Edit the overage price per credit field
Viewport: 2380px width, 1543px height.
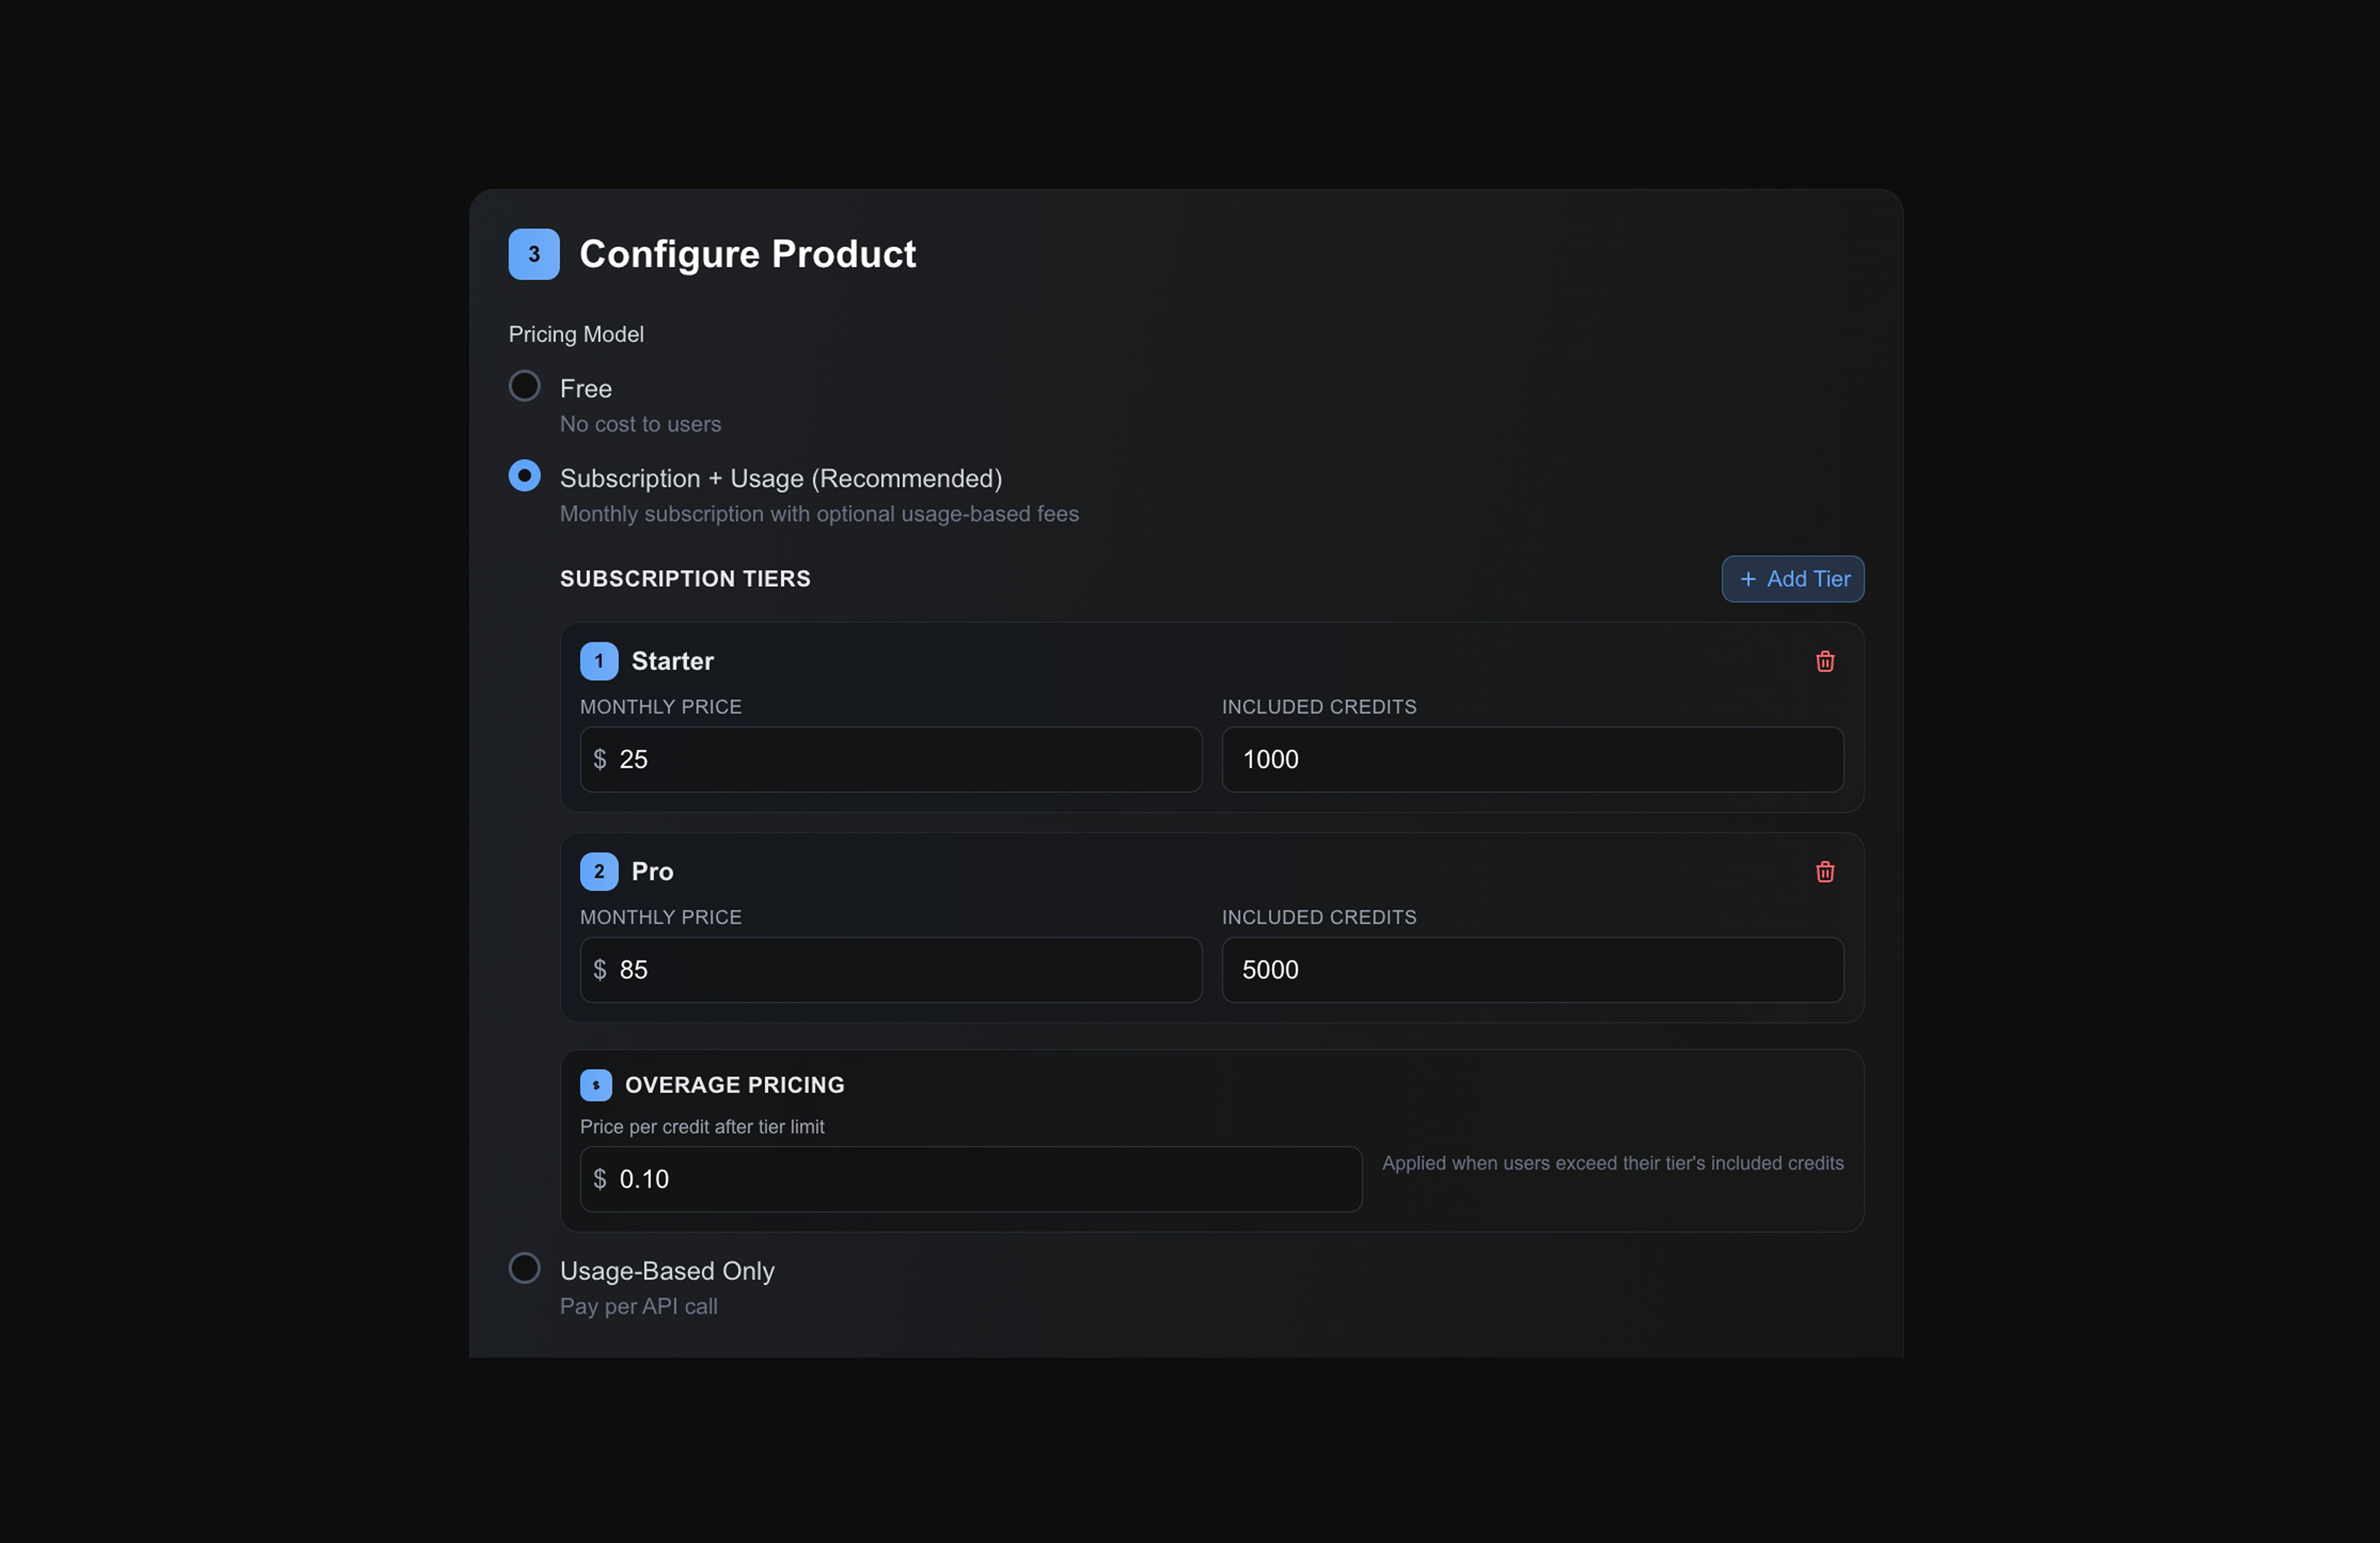coord(970,1179)
